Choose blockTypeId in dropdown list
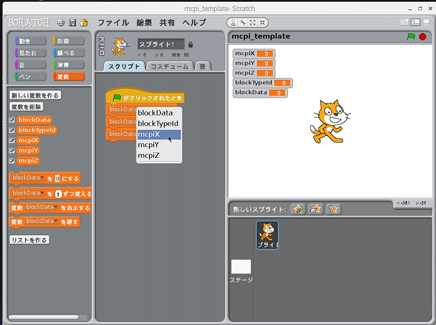Image resolution: width=436 pixels, height=325 pixels. point(159,124)
